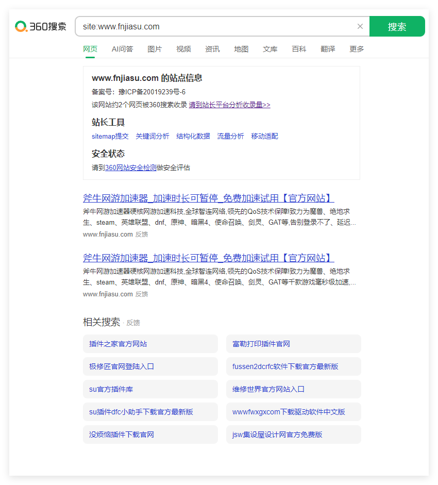Switch to the 图片 image search tab
The image size is (438, 485).
[155, 49]
